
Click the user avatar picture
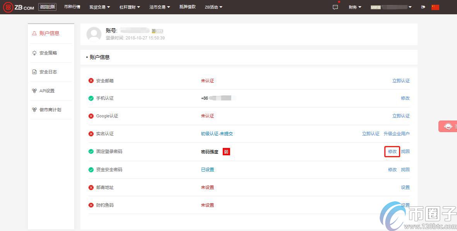click(94, 34)
